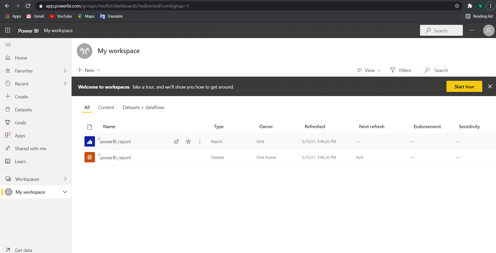Select My workspace in the sidebar
Image resolution: width=496 pixels, height=253 pixels.
coord(30,192)
